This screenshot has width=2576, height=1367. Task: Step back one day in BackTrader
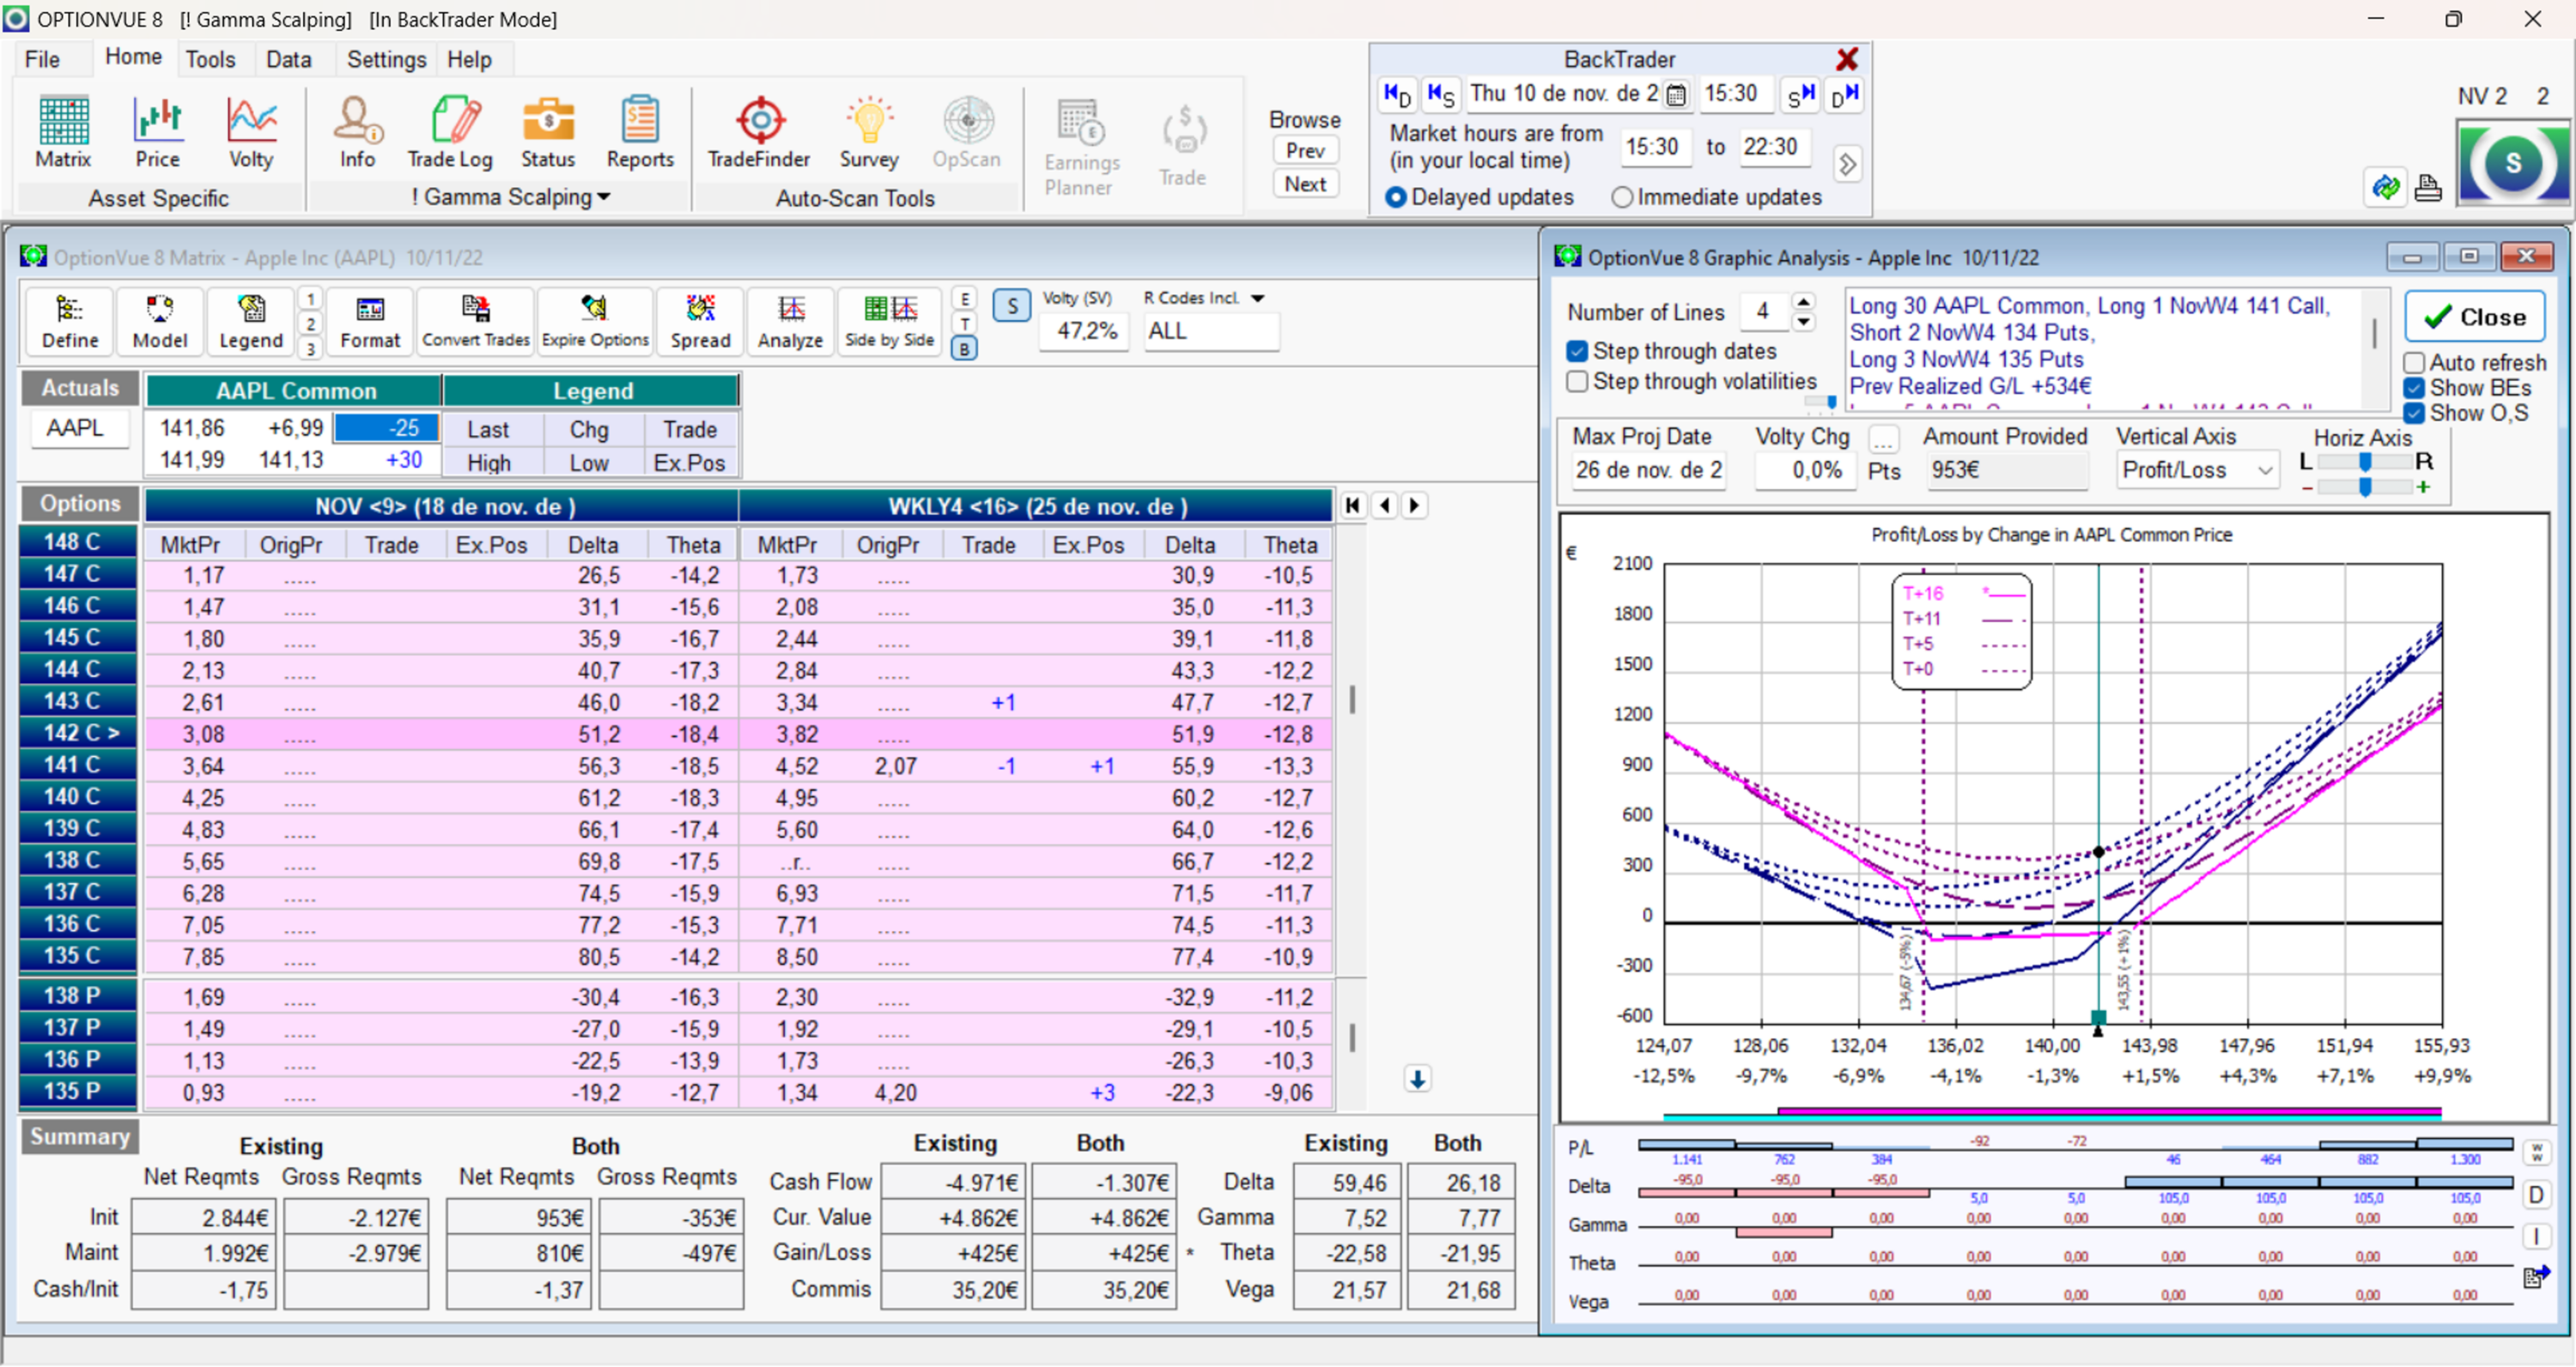1397,95
